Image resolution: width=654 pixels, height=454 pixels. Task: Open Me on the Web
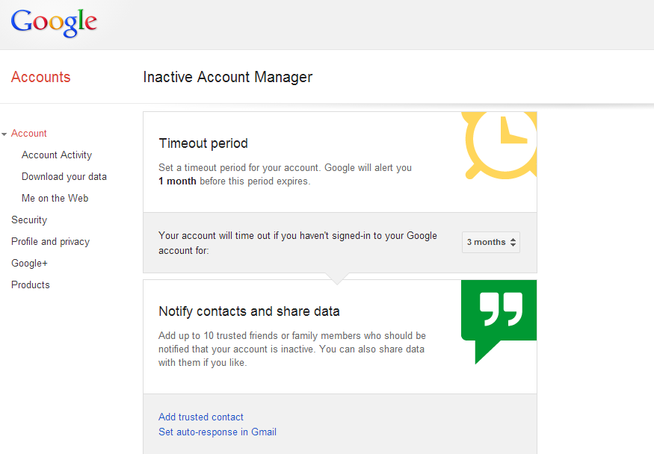click(55, 199)
